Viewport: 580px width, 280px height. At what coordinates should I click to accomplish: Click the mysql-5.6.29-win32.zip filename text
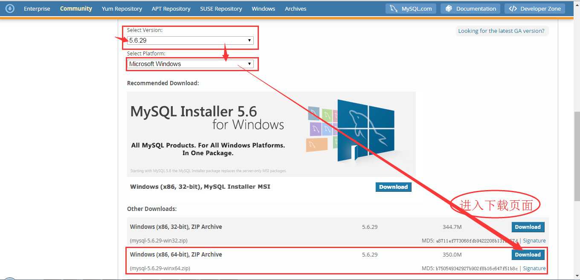click(x=159, y=241)
